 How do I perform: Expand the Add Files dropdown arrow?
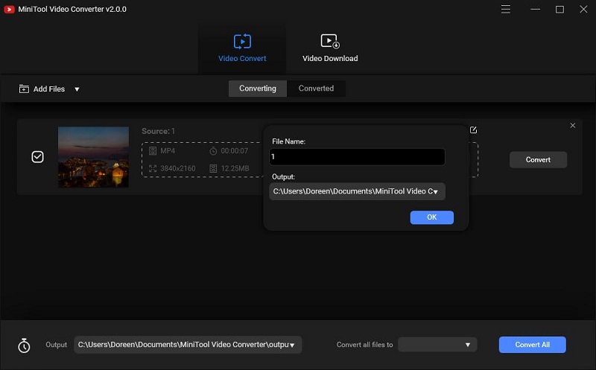tap(77, 89)
